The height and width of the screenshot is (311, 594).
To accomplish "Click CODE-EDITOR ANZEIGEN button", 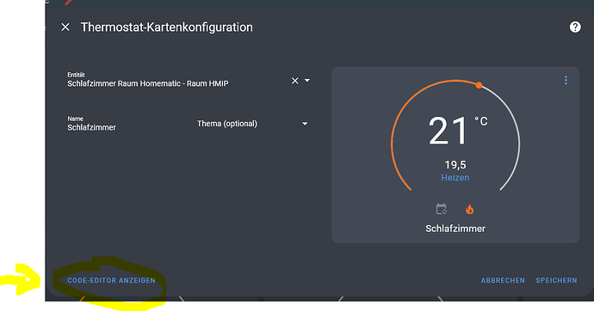I will (111, 280).
